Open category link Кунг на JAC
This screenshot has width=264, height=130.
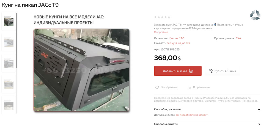click(176, 38)
